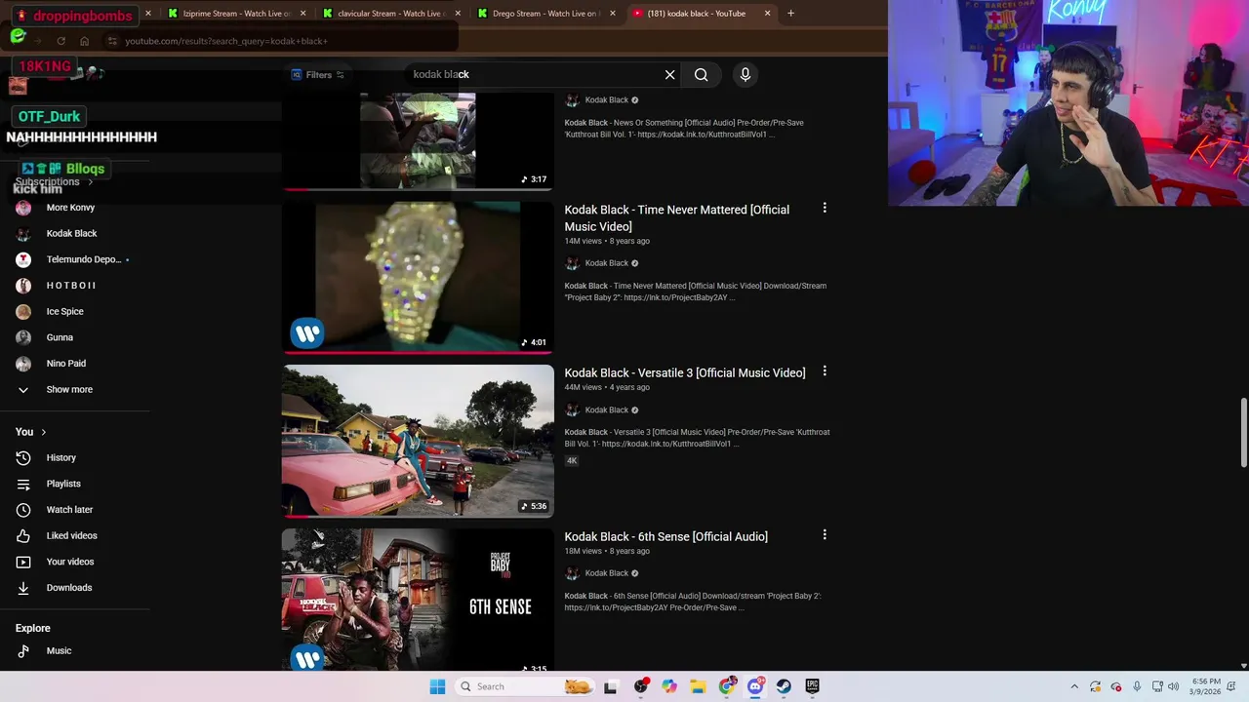Screen dimensions: 1249x702
Task: Open more options for 6th Sense audio
Action: point(825,534)
